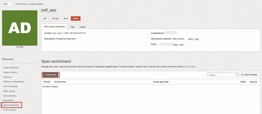Switch to the Usage tab

(x=82, y=27)
